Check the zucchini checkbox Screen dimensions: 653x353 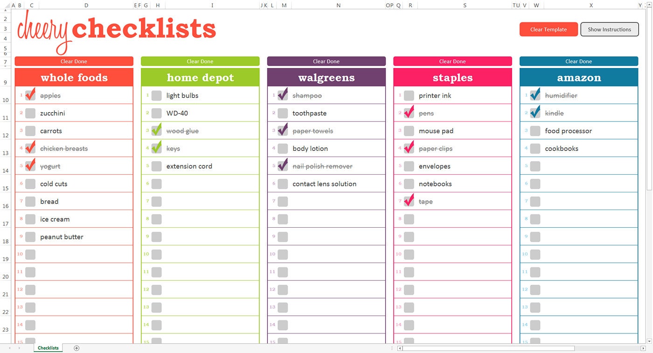pos(29,113)
